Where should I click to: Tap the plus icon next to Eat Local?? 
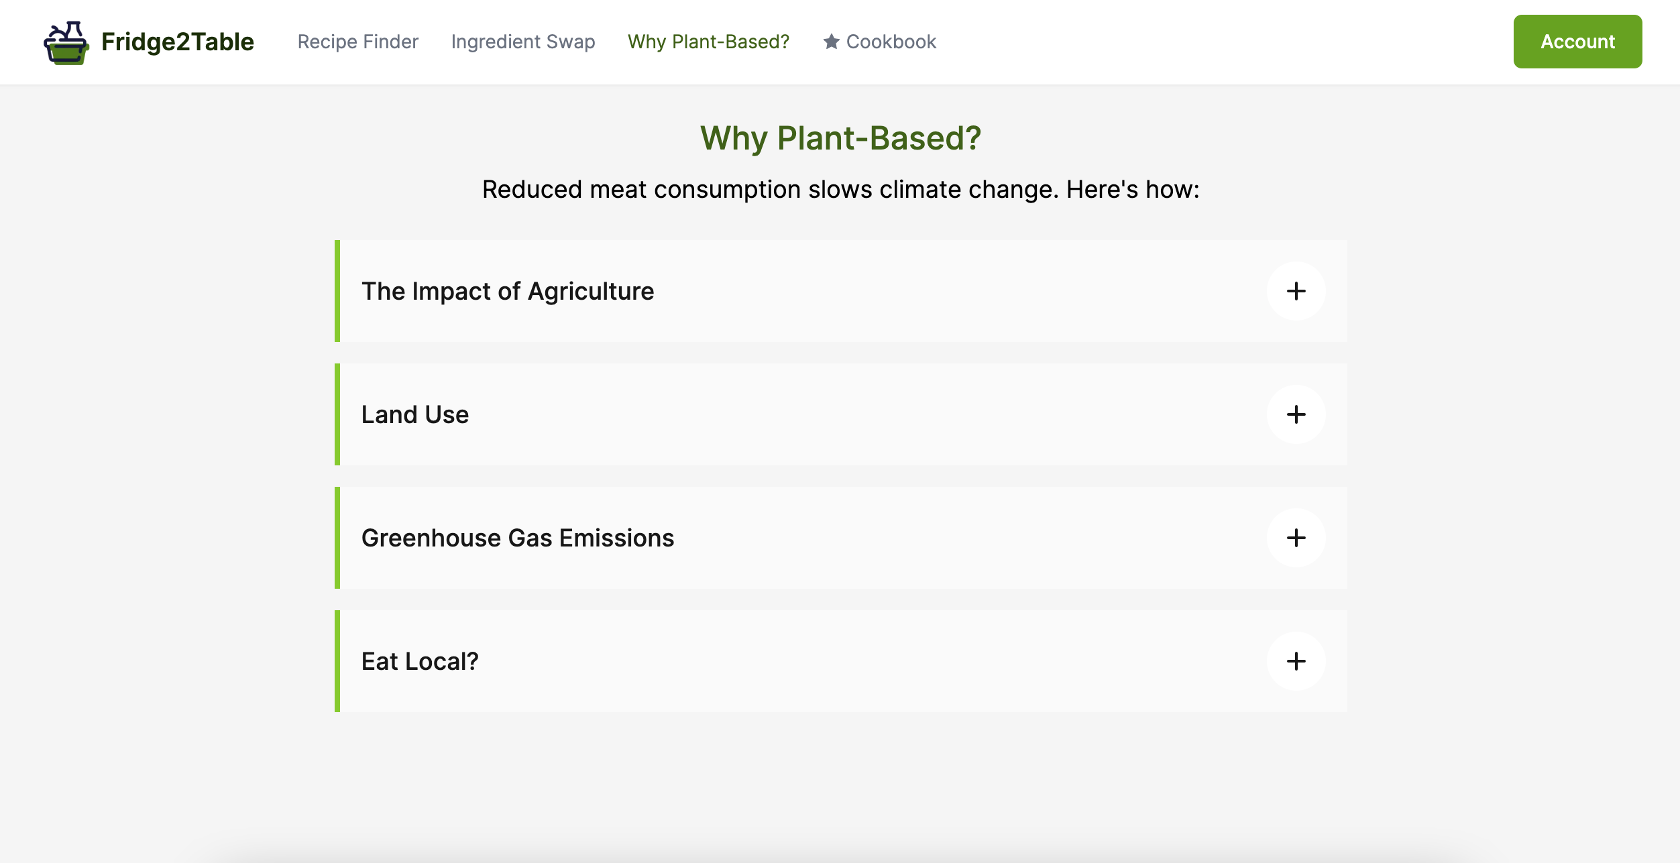click(1296, 661)
